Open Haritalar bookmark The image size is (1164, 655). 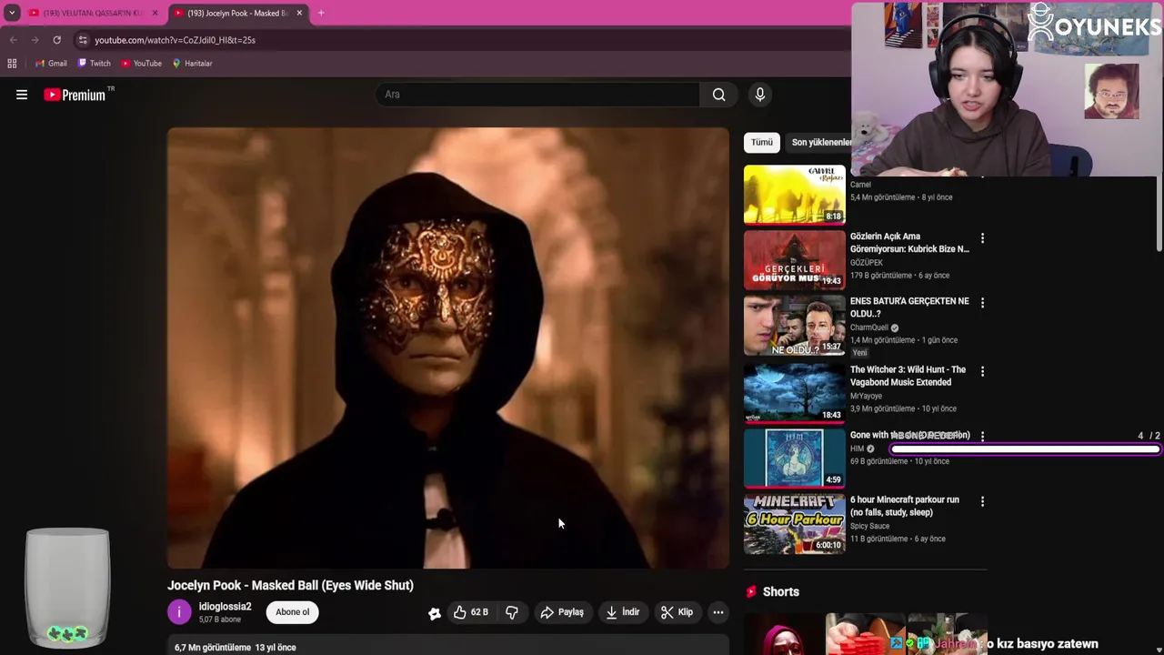[x=192, y=64]
